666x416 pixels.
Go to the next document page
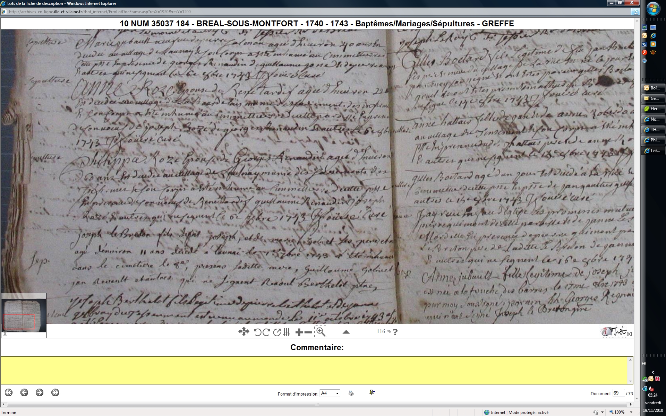click(40, 392)
